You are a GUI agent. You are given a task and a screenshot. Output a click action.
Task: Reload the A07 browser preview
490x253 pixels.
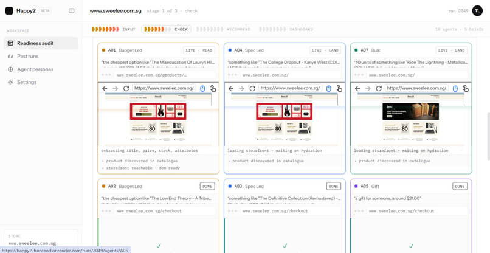click(x=379, y=89)
